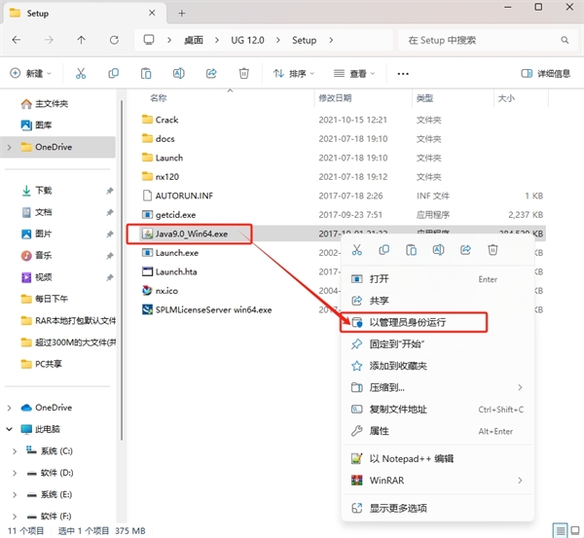Refresh the current folder view
The width and height of the screenshot is (584, 538).
[x=113, y=40]
